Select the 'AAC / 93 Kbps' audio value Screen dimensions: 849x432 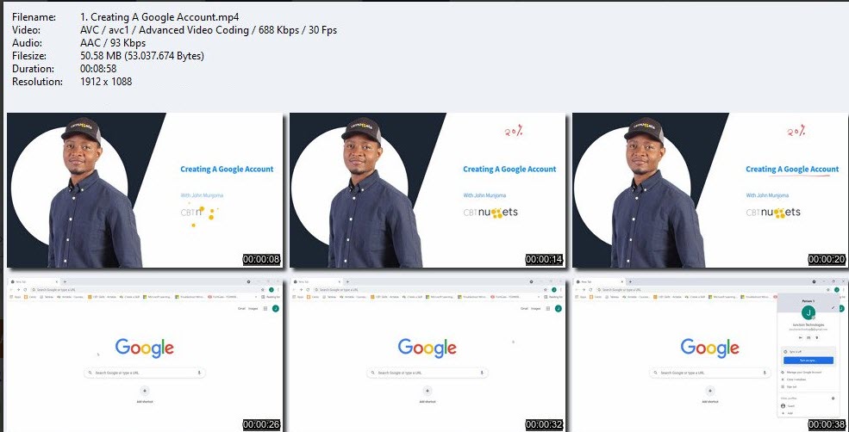pyautogui.click(x=113, y=43)
